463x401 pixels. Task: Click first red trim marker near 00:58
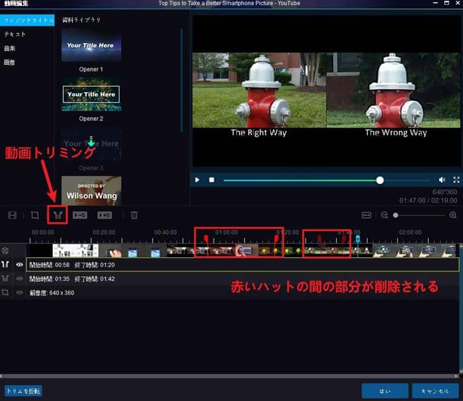(x=206, y=238)
